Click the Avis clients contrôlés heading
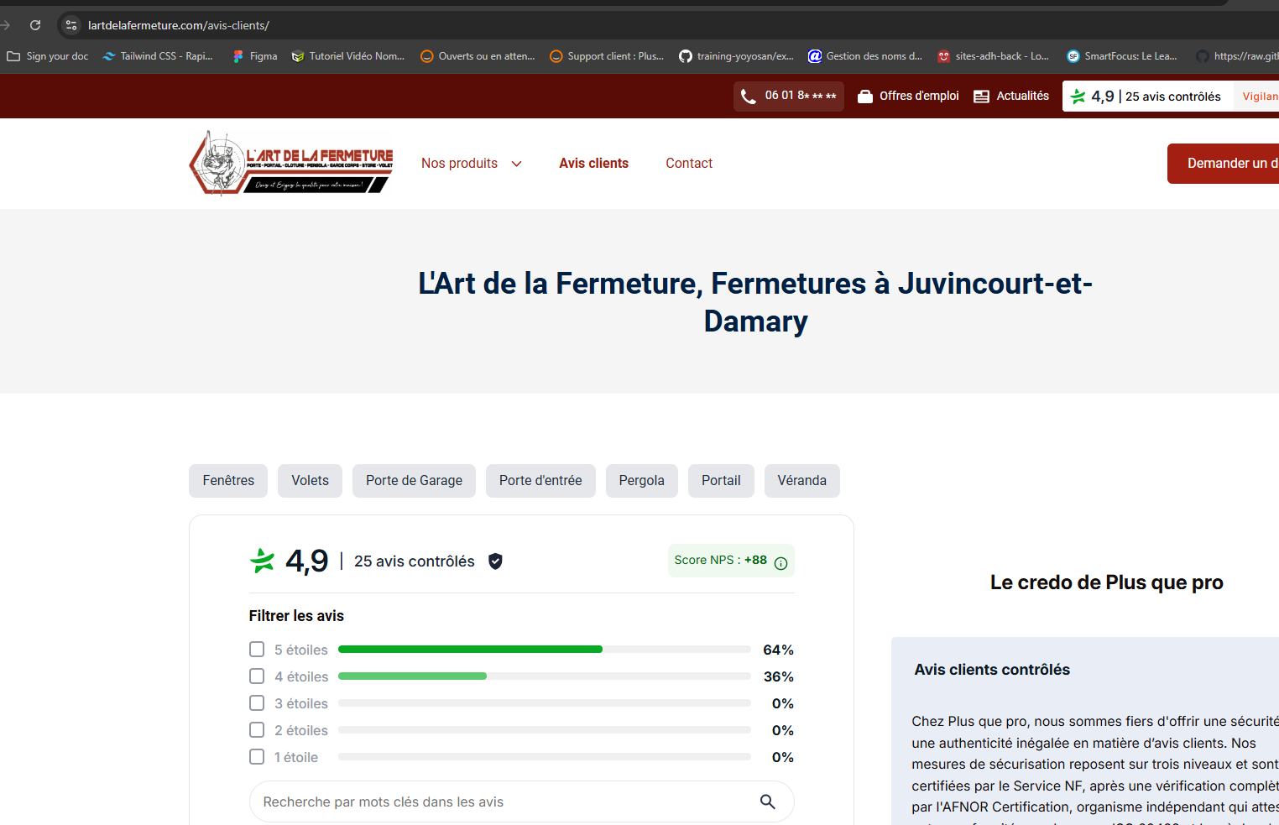Screen dimensions: 1279x825 point(992,670)
